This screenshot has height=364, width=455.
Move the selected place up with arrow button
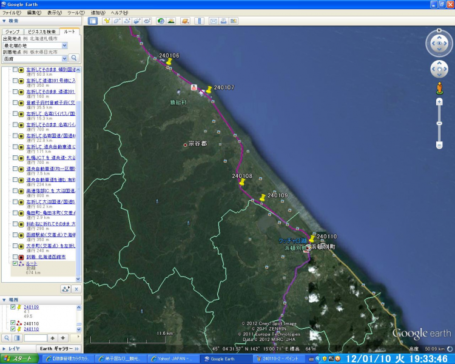tap(53, 338)
